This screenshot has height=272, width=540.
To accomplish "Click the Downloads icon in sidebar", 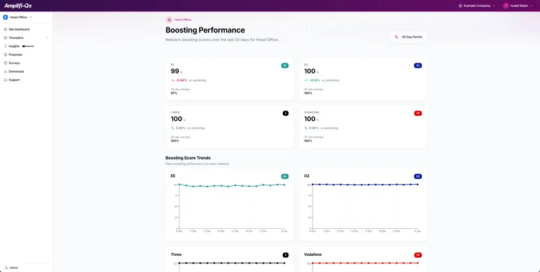I will (x=5, y=71).
